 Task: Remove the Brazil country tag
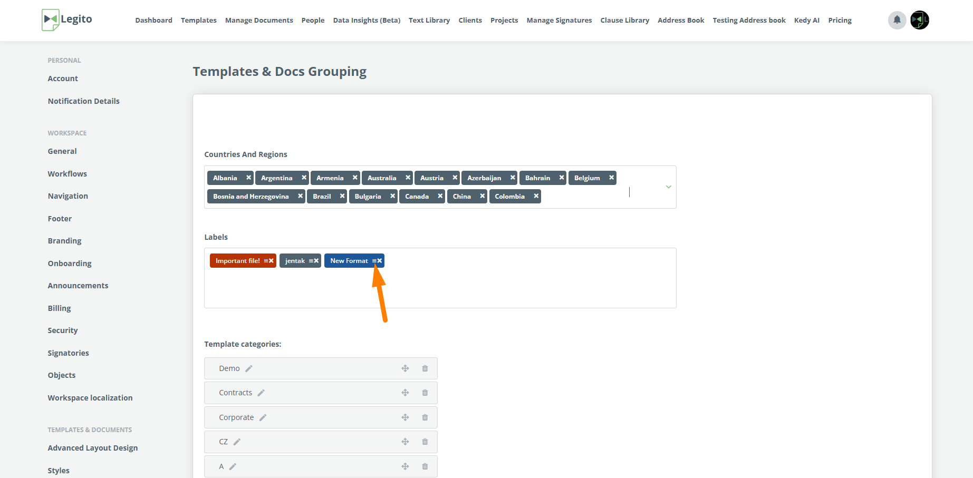coord(342,196)
